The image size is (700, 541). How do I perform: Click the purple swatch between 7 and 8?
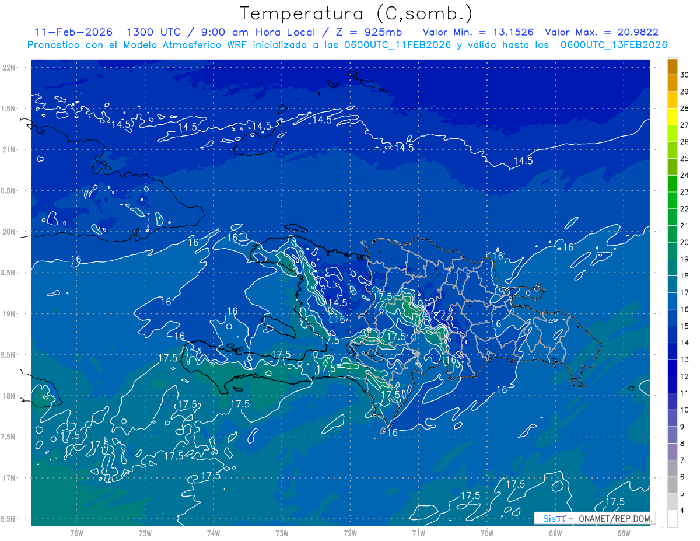[x=673, y=452]
